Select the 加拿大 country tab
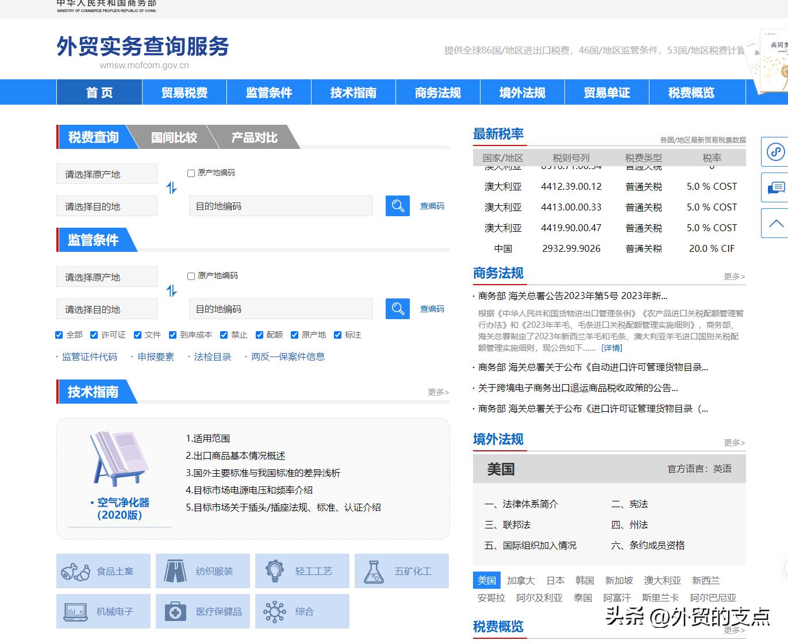This screenshot has width=788, height=644. click(x=521, y=580)
